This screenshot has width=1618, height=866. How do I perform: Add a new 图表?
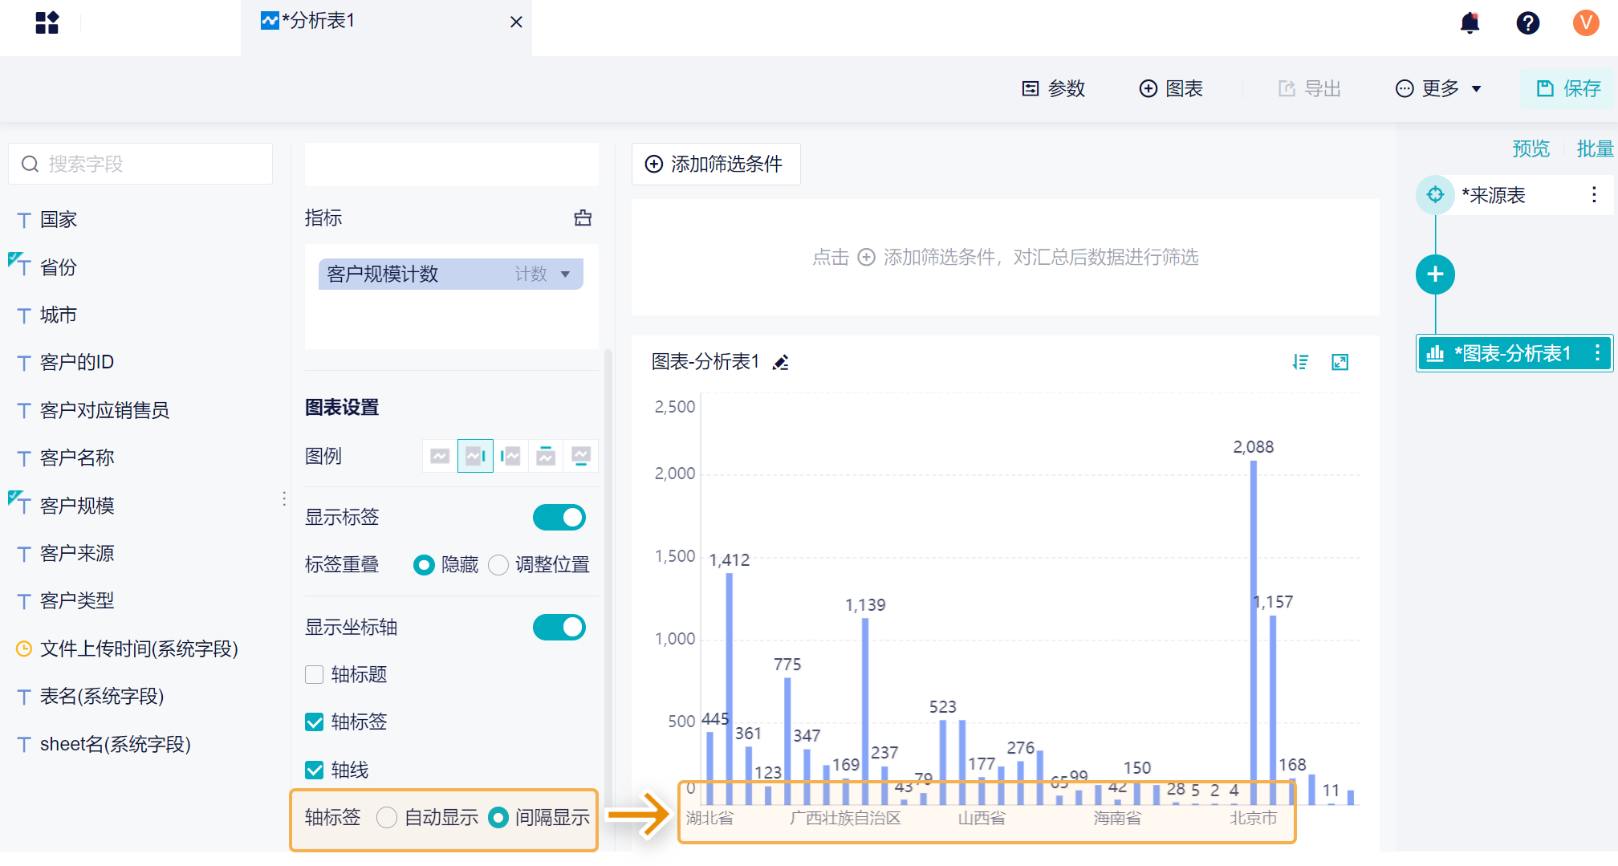[1171, 88]
